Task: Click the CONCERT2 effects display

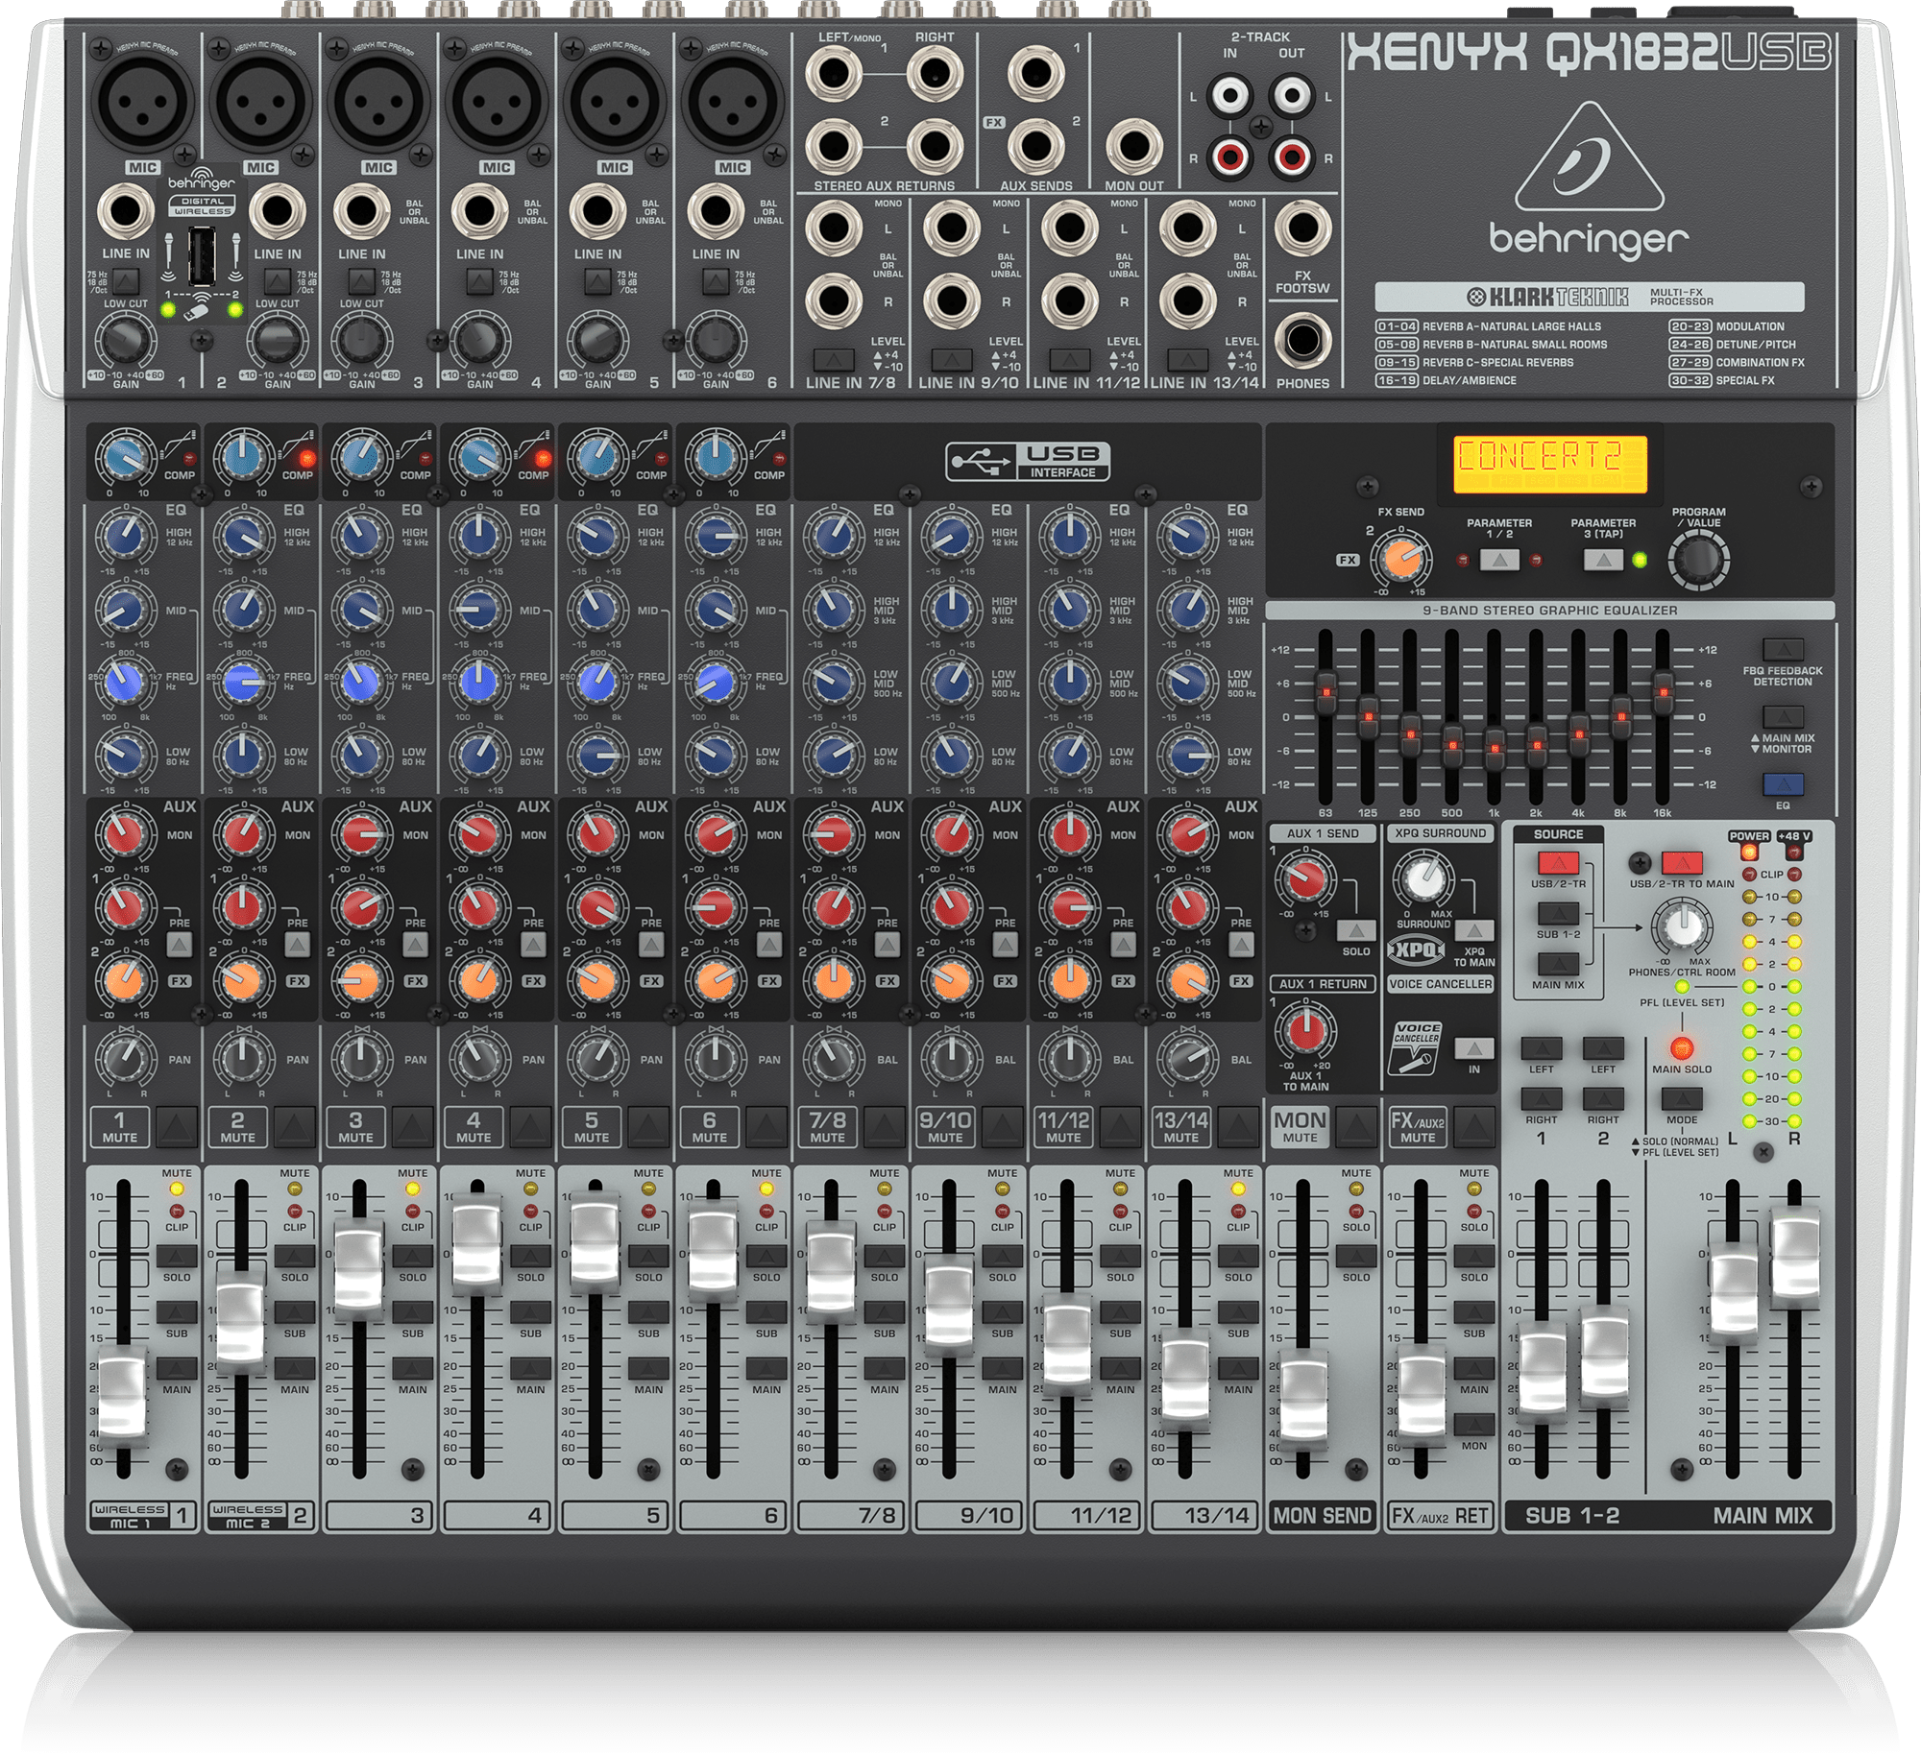Action: click(1550, 464)
